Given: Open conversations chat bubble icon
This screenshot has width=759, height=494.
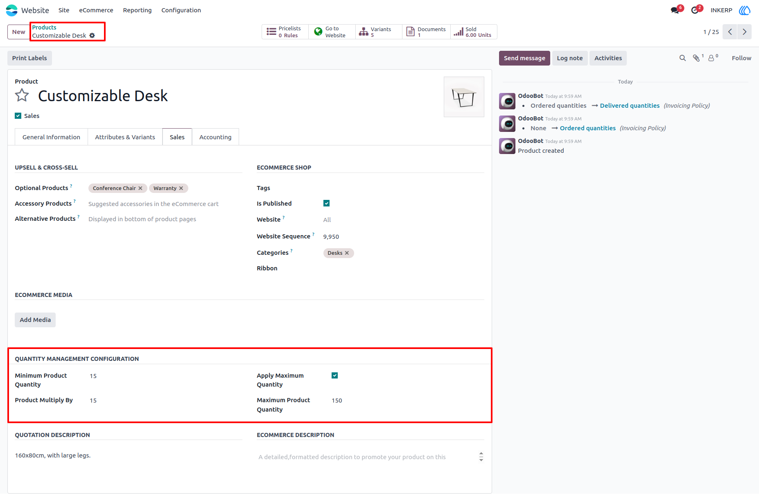Looking at the screenshot, I should [x=675, y=10].
